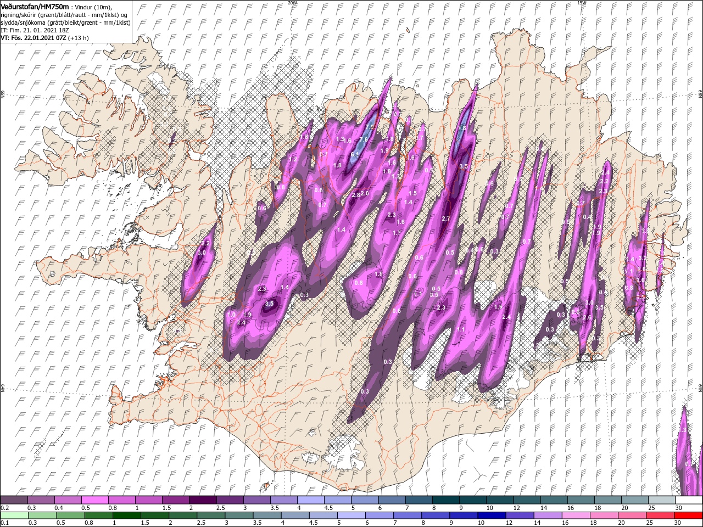Click the '4.5' label on rain scale
The width and height of the screenshot is (703, 527).
pos(314,523)
